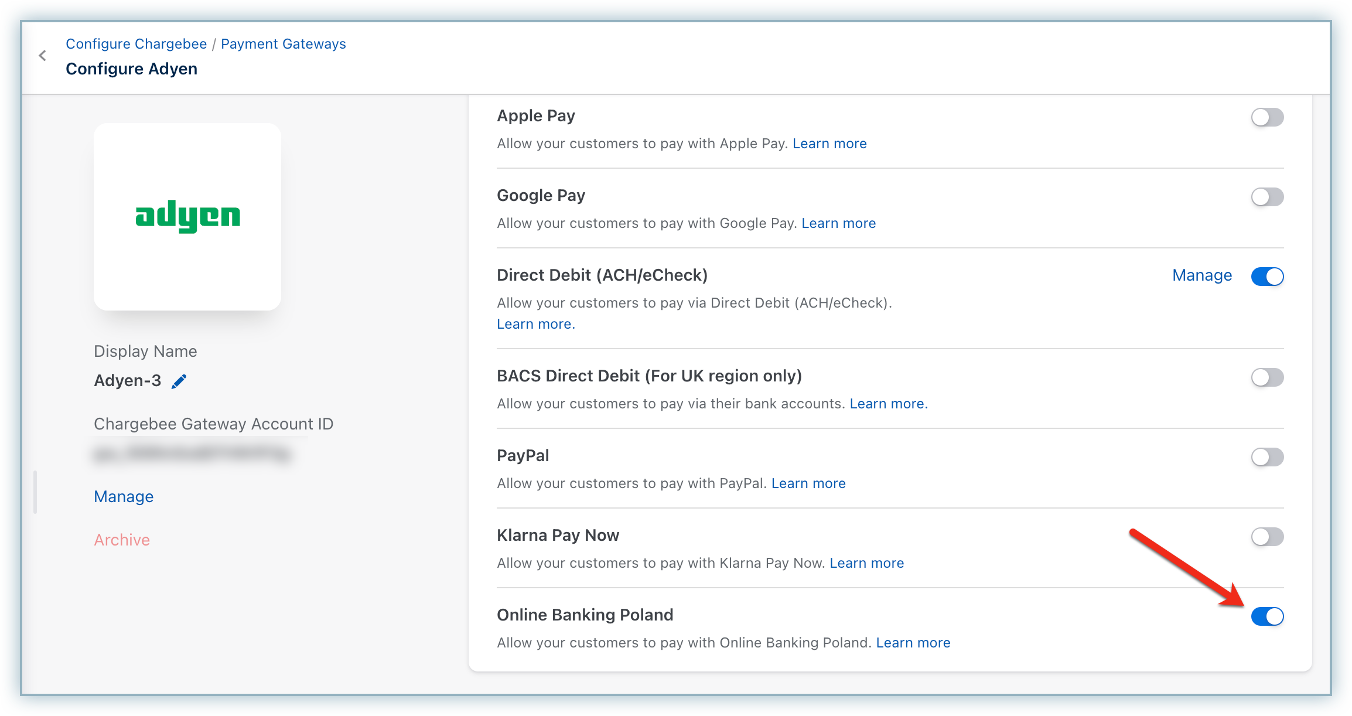Viewport: 1352px width, 716px height.
Task: Enable the Apple Pay toggle
Action: pyautogui.click(x=1267, y=117)
